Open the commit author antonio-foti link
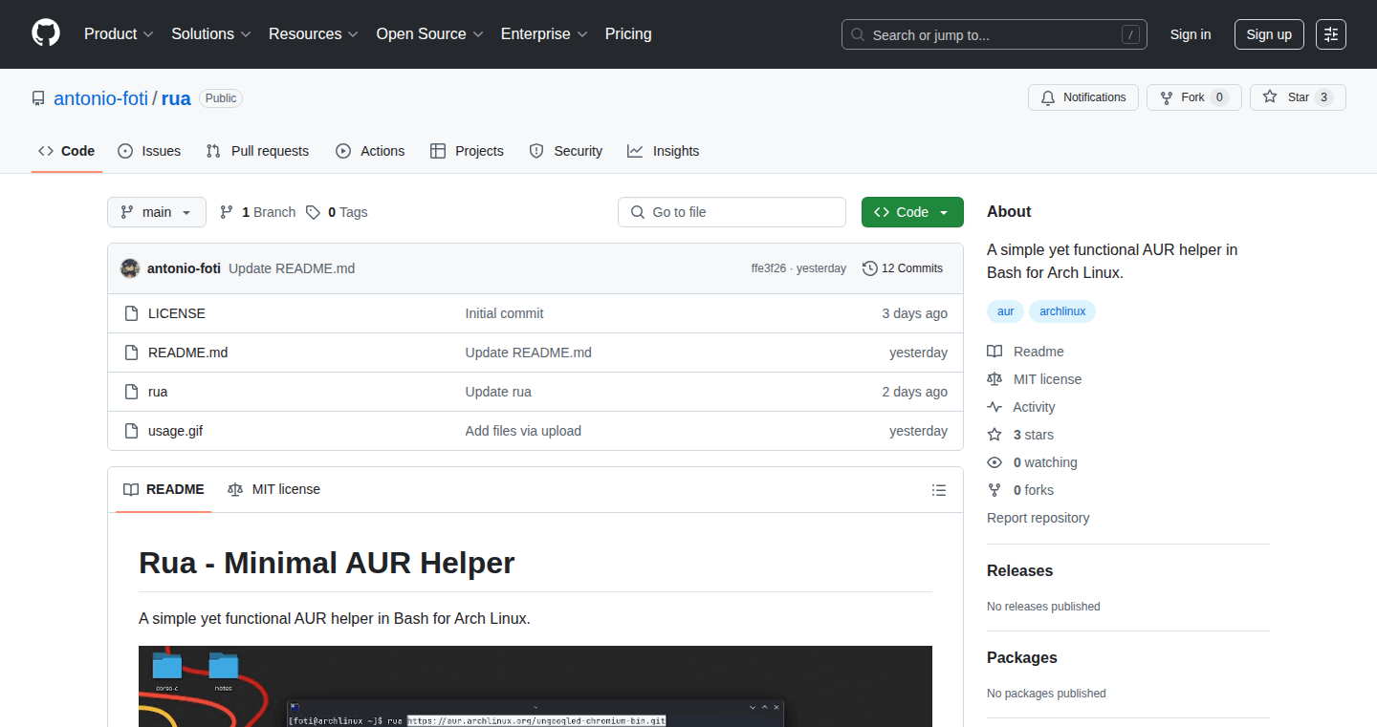This screenshot has width=1377, height=727. [184, 268]
